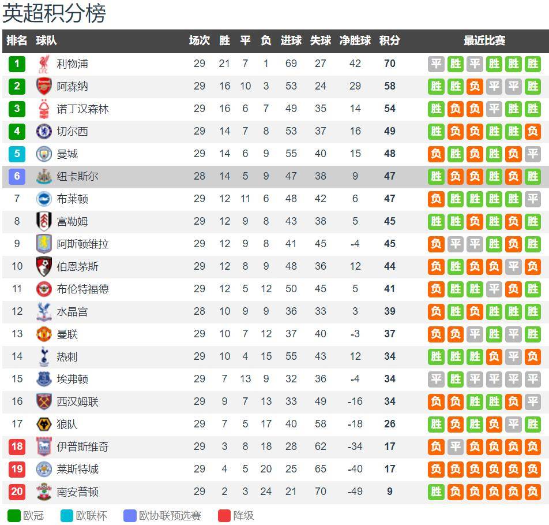
Task: Click Liverpool's first recent-match 平 badge
Action: coord(436,64)
